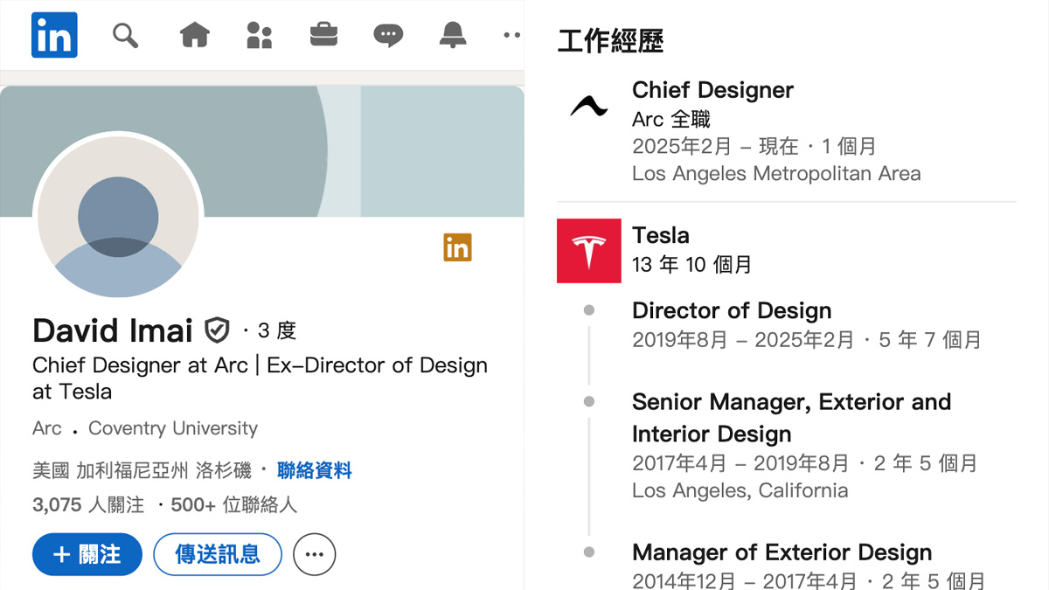This screenshot has width=1049, height=590.
Task: Click the Arc current company link
Action: tap(47, 428)
